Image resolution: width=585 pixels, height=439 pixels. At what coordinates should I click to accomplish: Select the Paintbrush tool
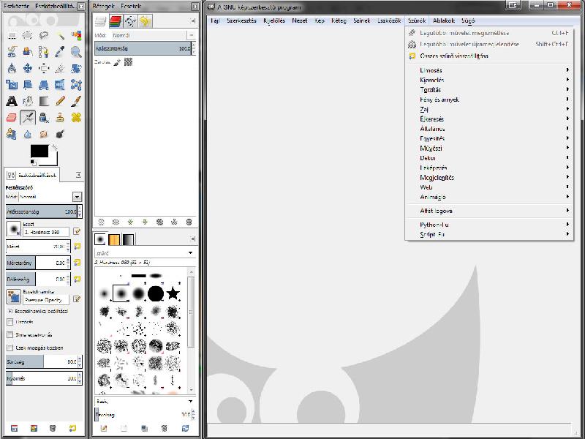[76, 101]
